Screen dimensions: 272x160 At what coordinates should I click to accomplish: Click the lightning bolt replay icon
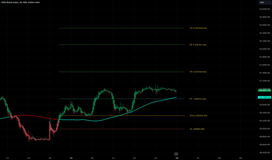pos(176,154)
